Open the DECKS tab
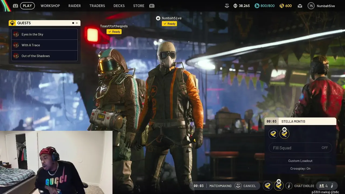Image resolution: width=345 pixels, height=194 pixels. 119,6
